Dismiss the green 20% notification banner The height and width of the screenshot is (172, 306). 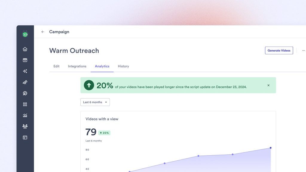tap(268, 85)
